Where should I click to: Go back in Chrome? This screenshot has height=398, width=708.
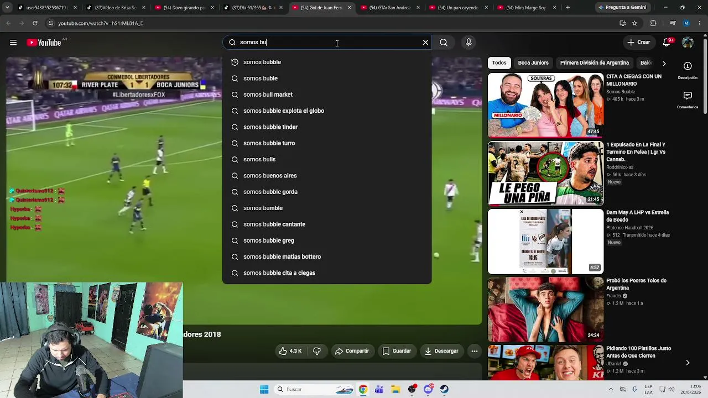(8, 23)
